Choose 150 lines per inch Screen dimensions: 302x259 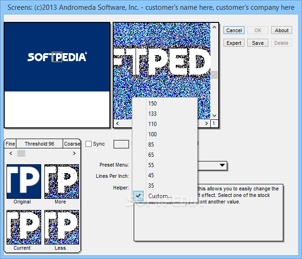[x=165, y=104]
